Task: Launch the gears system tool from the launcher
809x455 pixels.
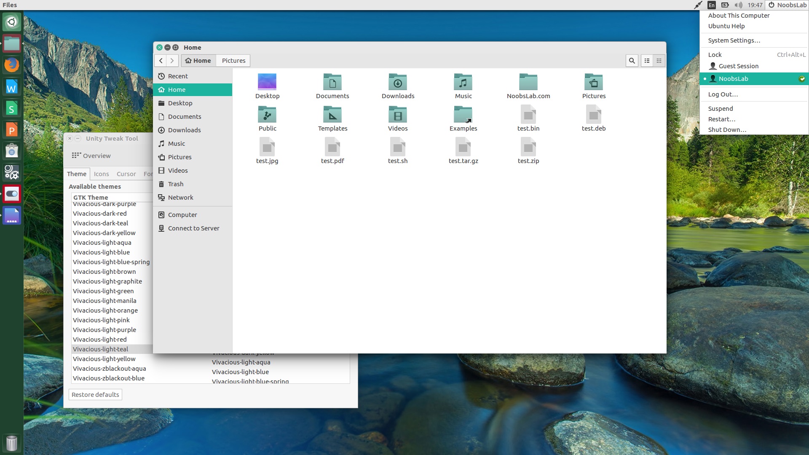Action: 11,172
